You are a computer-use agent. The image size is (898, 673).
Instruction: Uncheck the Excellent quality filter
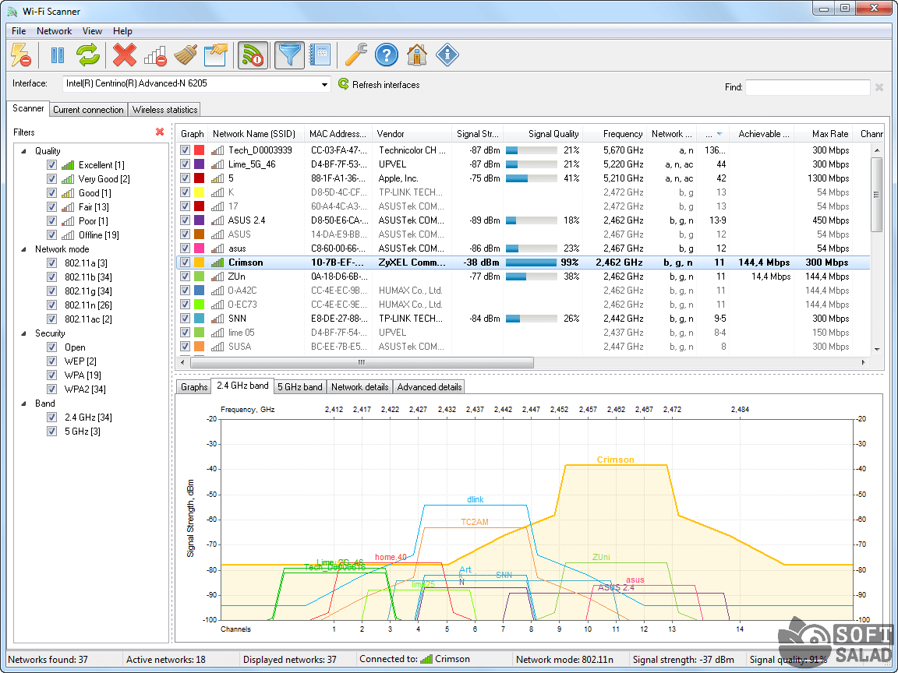51,165
